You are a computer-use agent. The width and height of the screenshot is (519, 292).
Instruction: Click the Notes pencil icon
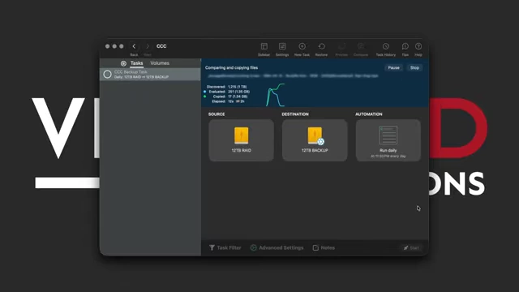[x=315, y=247]
